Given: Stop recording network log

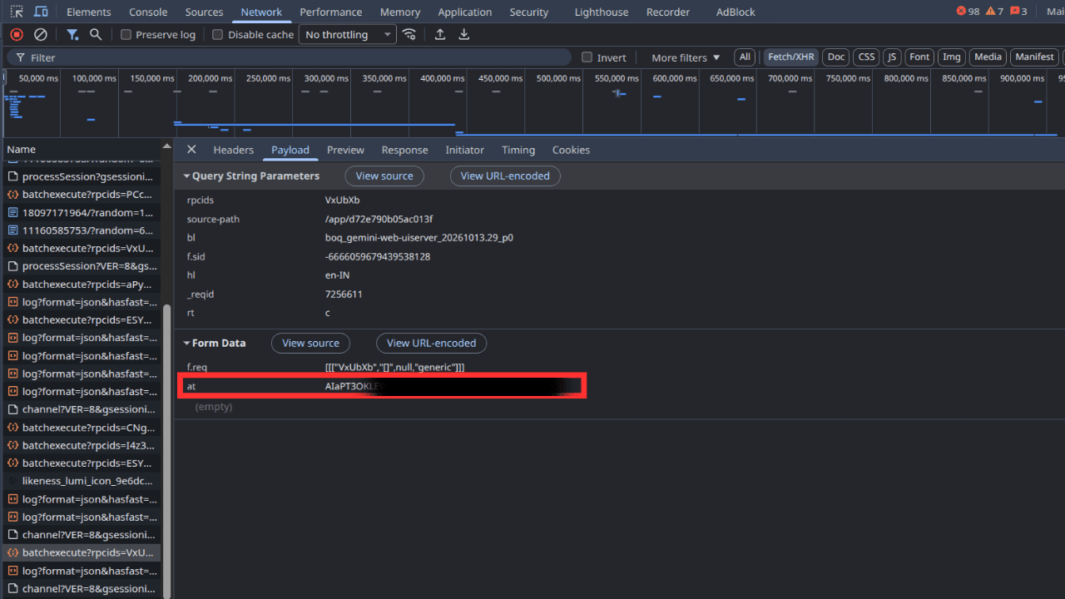Looking at the screenshot, I should 17,34.
